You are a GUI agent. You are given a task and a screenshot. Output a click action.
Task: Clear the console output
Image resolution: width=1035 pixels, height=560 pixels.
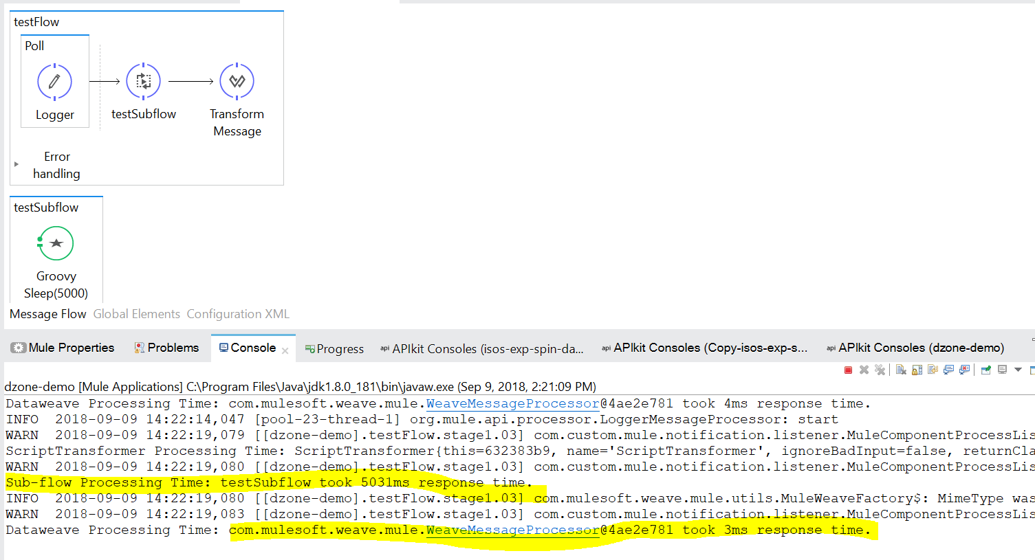tap(901, 370)
